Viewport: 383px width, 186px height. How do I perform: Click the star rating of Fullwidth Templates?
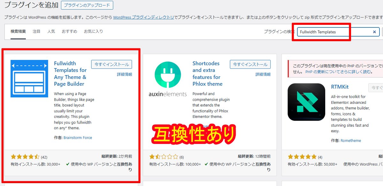pyautogui.click(x=25, y=157)
